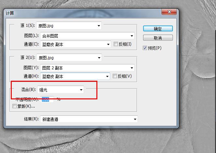This screenshot has height=153, width=216.
Task: Open the 结果(R) 新建通道 dropdown
Action: (89, 119)
